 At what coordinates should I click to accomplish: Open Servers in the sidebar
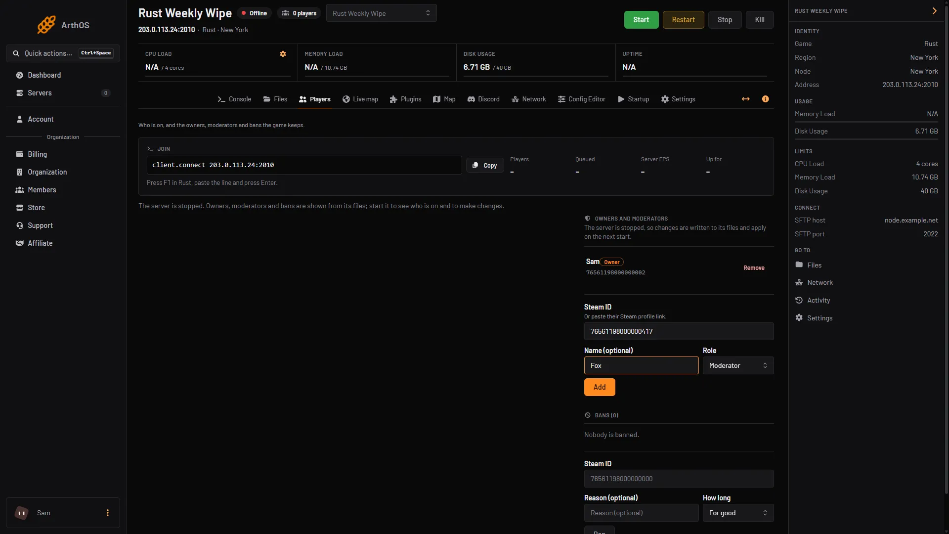63,93
